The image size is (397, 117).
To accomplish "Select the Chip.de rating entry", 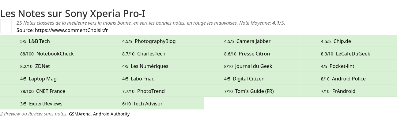I will [x=349, y=41].
